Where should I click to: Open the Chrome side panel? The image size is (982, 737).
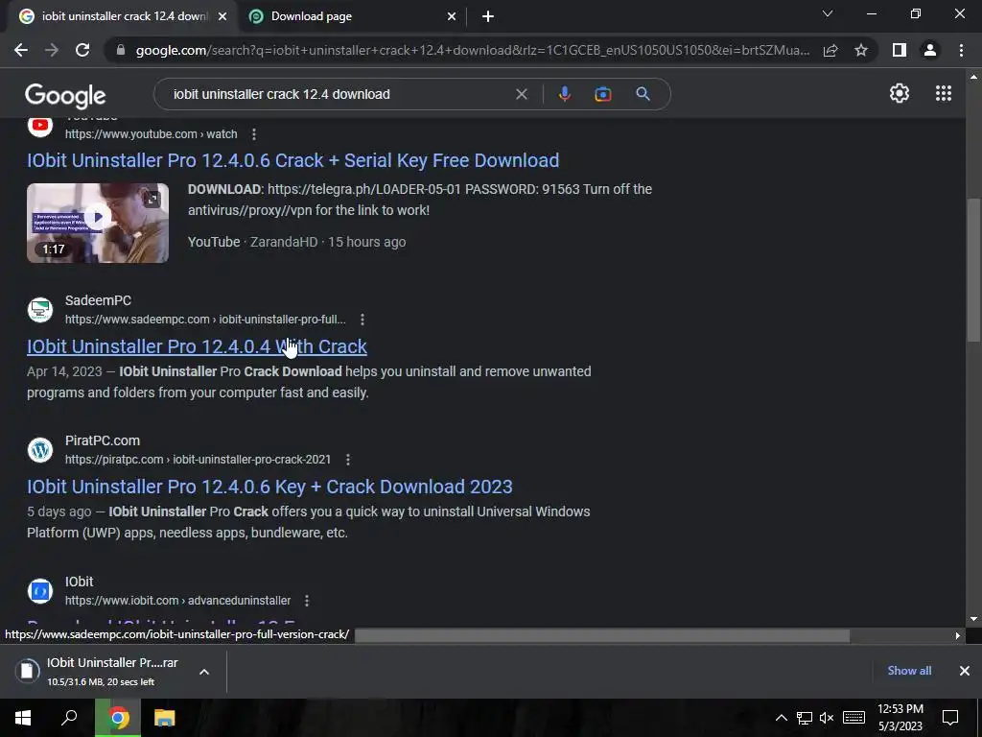click(900, 50)
